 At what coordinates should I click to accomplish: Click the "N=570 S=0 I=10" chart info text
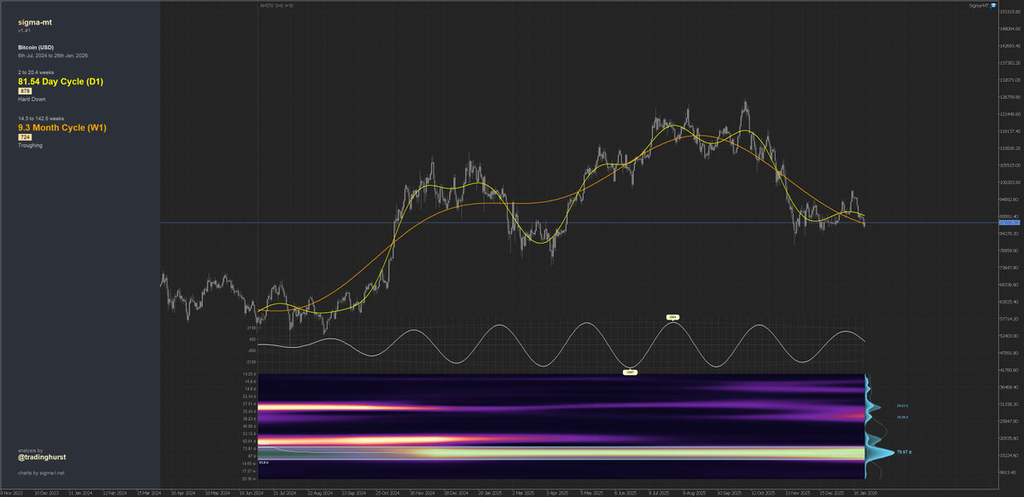[277, 5]
